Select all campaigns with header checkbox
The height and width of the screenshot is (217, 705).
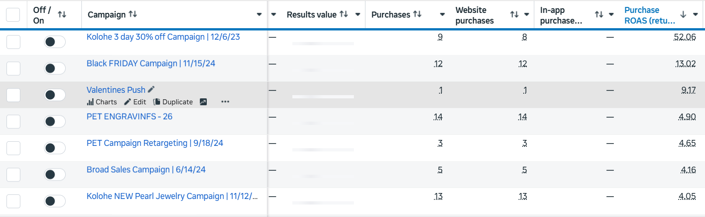13,15
